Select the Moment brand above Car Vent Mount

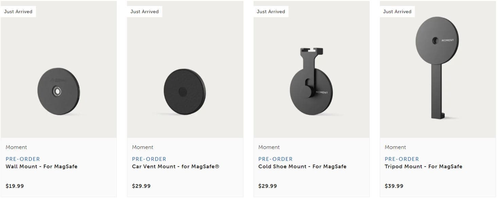pyautogui.click(x=143, y=147)
